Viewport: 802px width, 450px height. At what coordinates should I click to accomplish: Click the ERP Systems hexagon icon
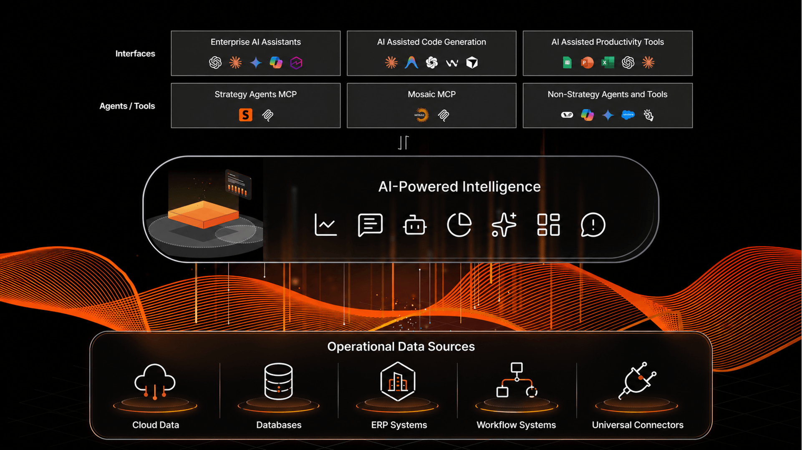(x=398, y=381)
